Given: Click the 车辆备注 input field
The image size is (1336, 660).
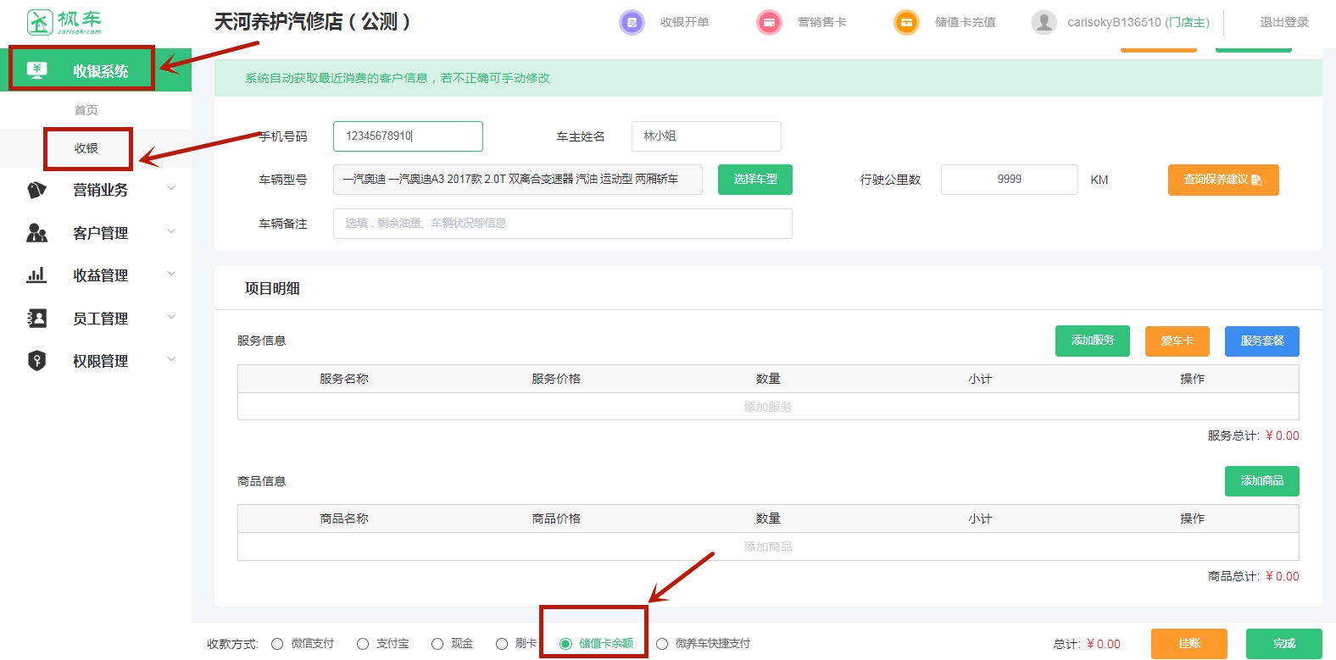Looking at the screenshot, I should [562, 224].
